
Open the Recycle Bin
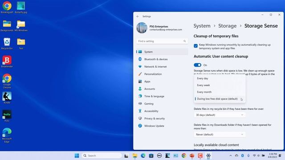coord(7,44)
